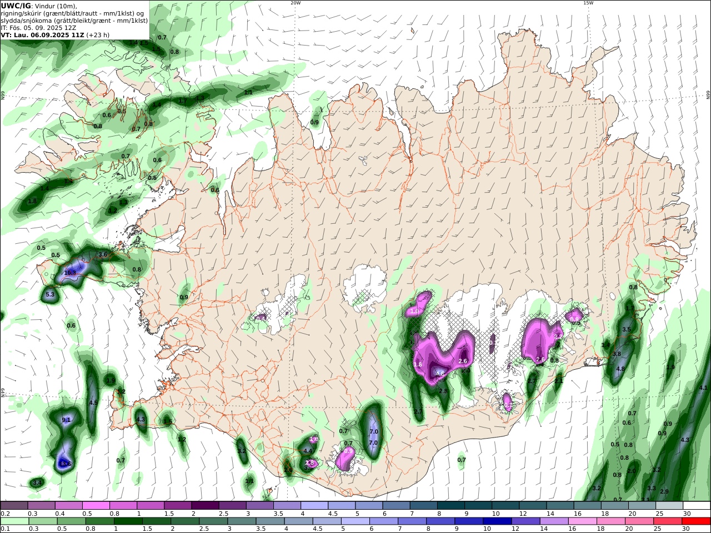The image size is (711, 533).
Task: Click the upper 7.0 precipitation value
Action: coord(374,431)
